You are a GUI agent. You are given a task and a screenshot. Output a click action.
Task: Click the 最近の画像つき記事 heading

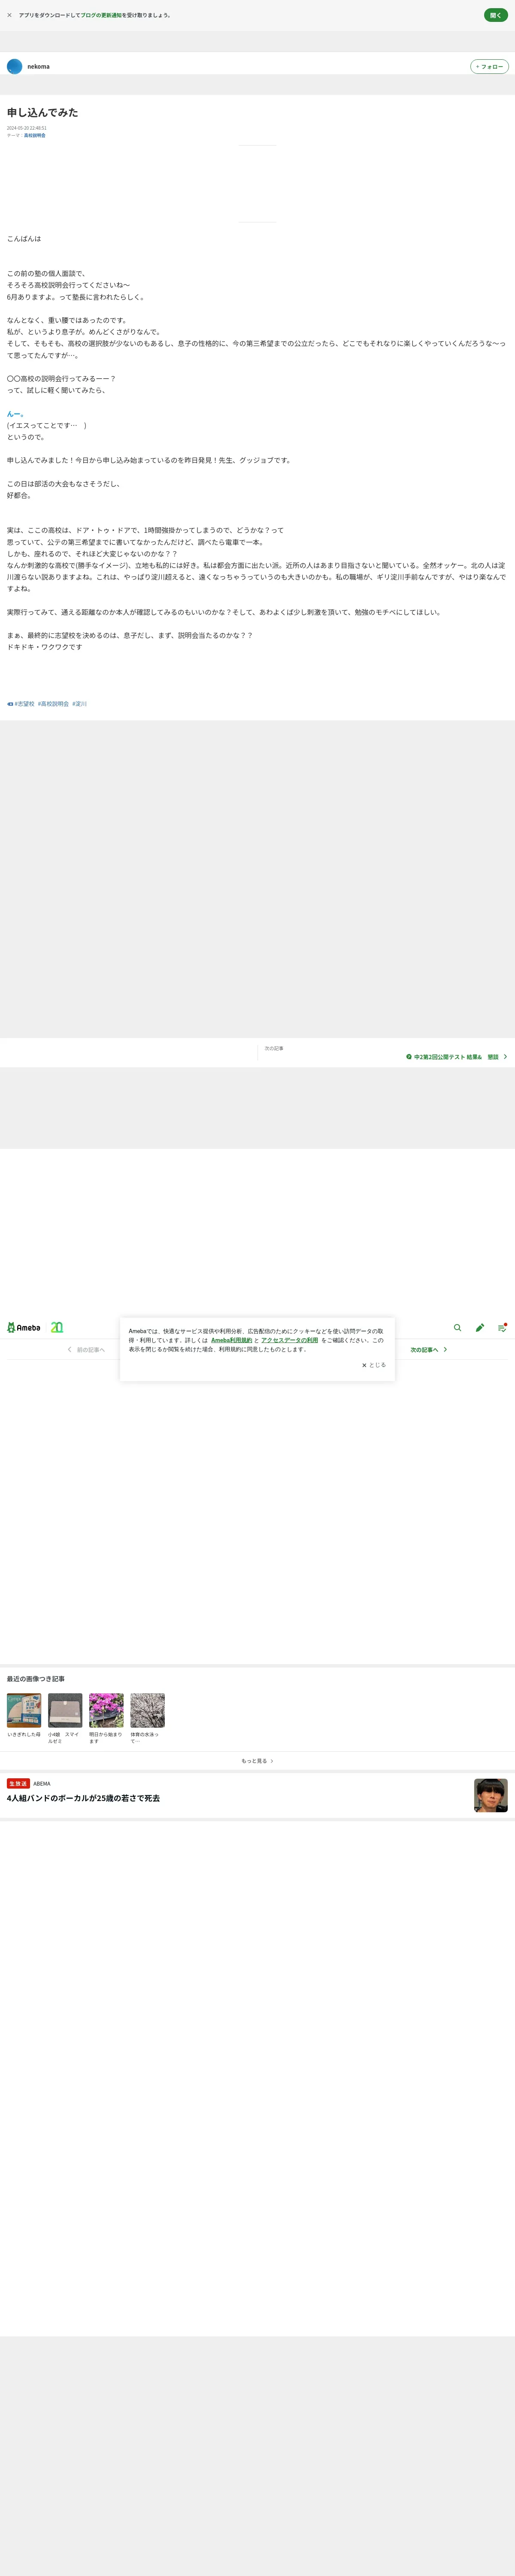pyautogui.click(x=36, y=1679)
